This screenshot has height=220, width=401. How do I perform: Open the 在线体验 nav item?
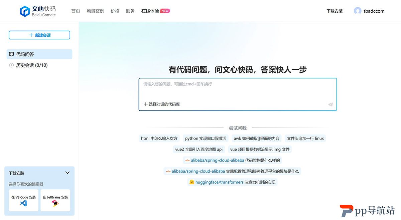point(150,11)
